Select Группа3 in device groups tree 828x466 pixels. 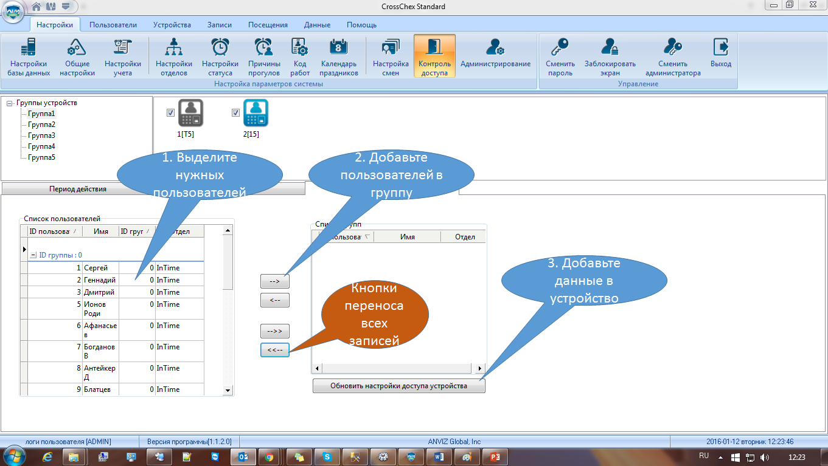pyautogui.click(x=41, y=135)
